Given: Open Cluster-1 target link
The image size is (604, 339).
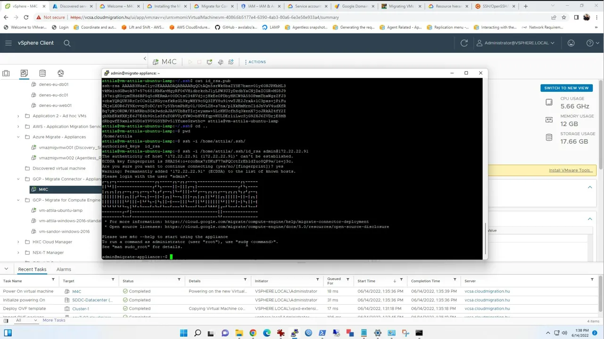Looking at the screenshot, I should [80, 309].
